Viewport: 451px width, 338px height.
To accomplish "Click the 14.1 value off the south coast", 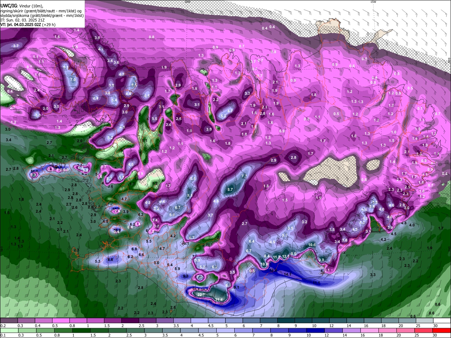I will (288, 274).
